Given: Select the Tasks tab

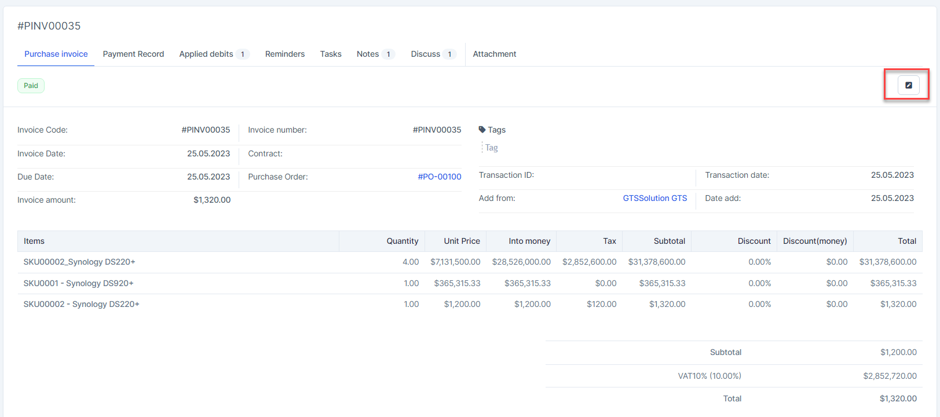Looking at the screenshot, I should tap(331, 54).
